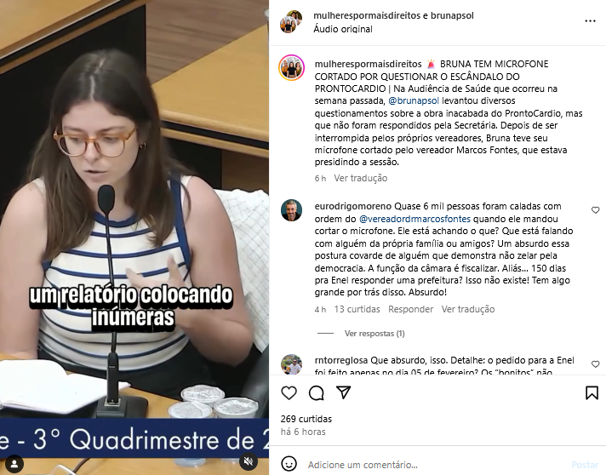Image resolution: width=606 pixels, height=475 pixels.
Task: Like the post with heart icon
Action: click(x=289, y=393)
